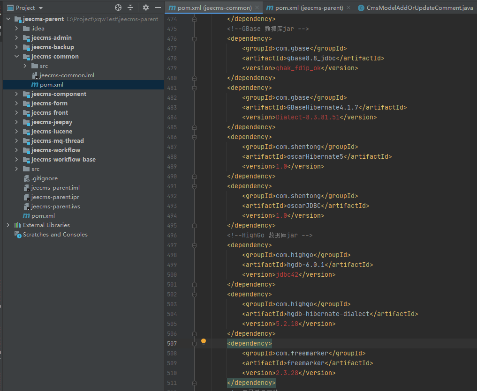Toggle fold marker at line 497
The image size is (477, 391).
194,245
